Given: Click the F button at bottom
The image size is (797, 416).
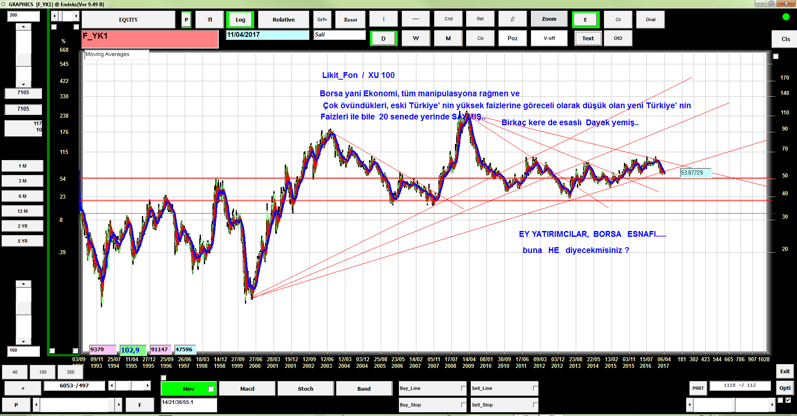Looking at the screenshot, I should pos(140,405).
